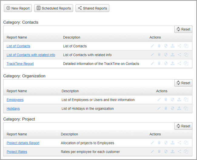Click upload icon in the Employees row
The width and height of the screenshot is (197, 160).
tap(179, 100)
